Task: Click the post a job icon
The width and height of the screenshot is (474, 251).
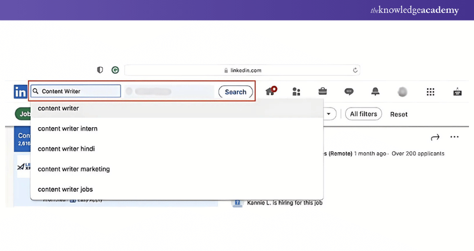Action: (457, 91)
